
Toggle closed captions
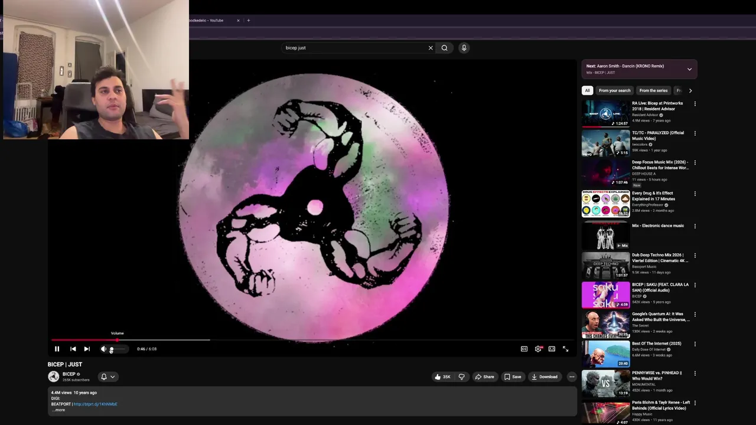pos(524,349)
